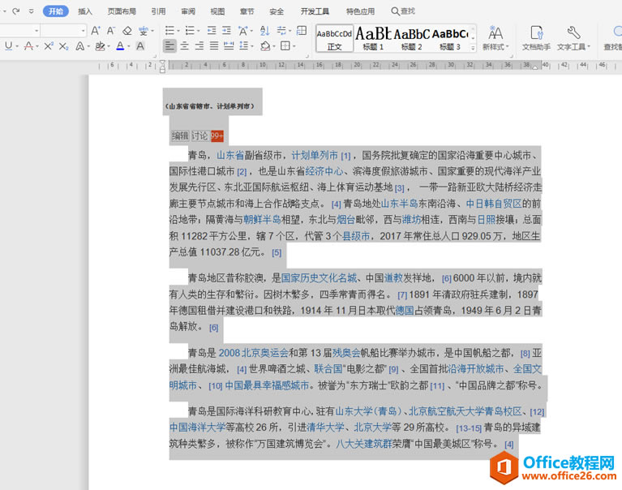622x490 pixels.
Task: Open the quick access customize arrow
Action: point(32,11)
